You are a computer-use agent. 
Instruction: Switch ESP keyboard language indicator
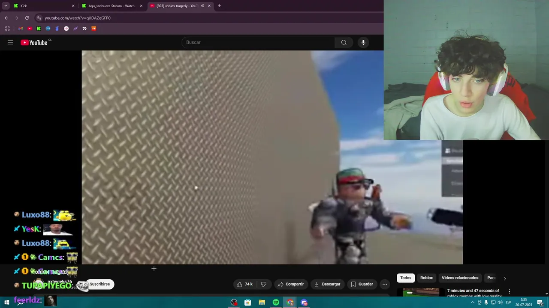(x=509, y=302)
